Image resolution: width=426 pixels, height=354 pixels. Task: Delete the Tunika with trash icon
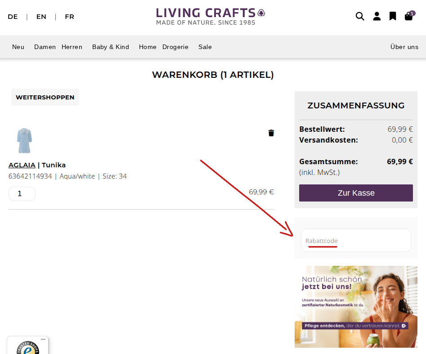click(271, 133)
